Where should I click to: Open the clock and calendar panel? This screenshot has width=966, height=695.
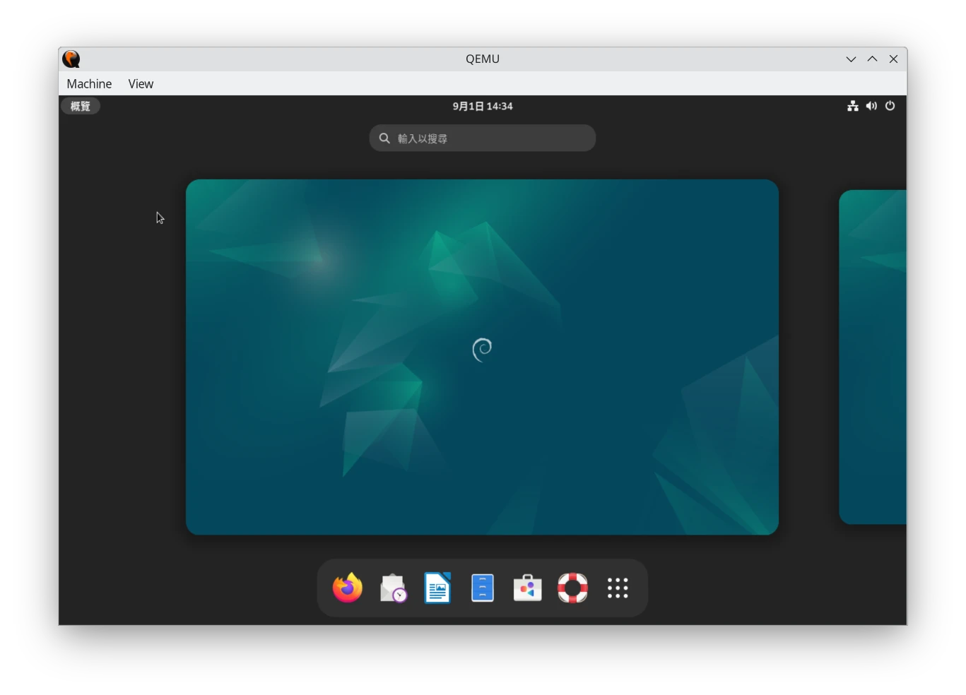(x=483, y=106)
